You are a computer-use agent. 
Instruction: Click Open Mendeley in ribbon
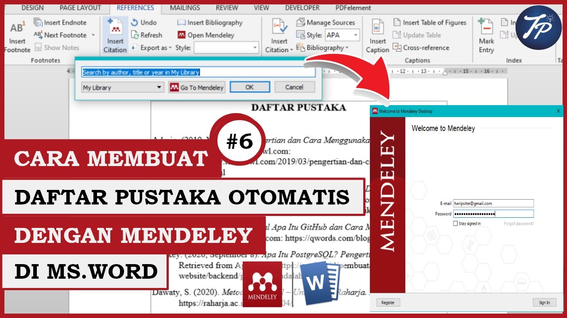click(x=206, y=35)
